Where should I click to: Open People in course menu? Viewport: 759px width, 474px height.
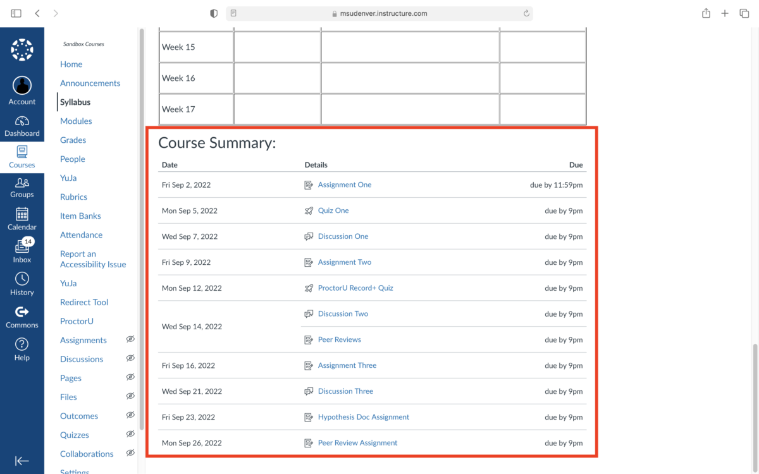point(72,159)
